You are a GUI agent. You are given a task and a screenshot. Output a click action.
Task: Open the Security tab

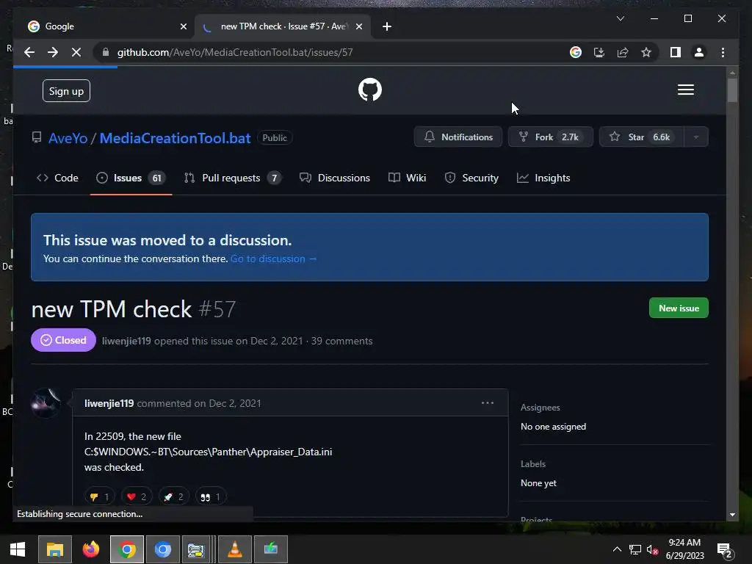[471, 178]
